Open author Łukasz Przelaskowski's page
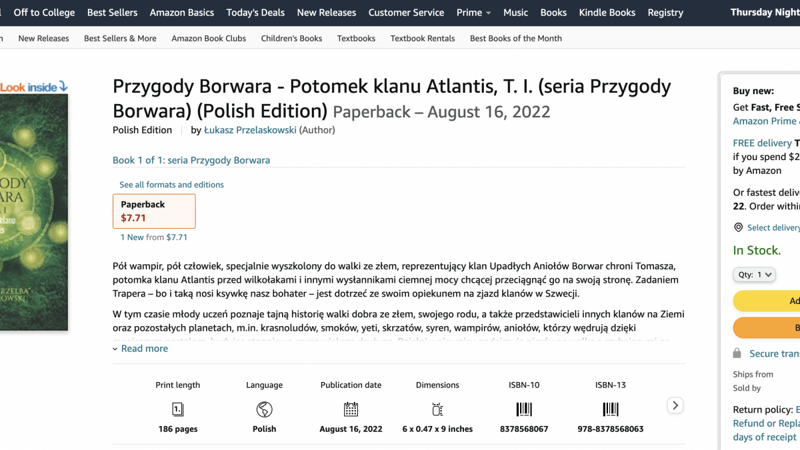The image size is (800, 450). pyautogui.click(x=250, y=130)
